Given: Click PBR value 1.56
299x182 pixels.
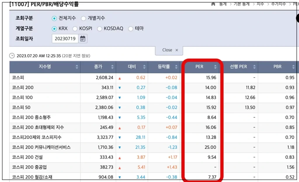Looking at the screenshot, I should click(x=291, y=167).
